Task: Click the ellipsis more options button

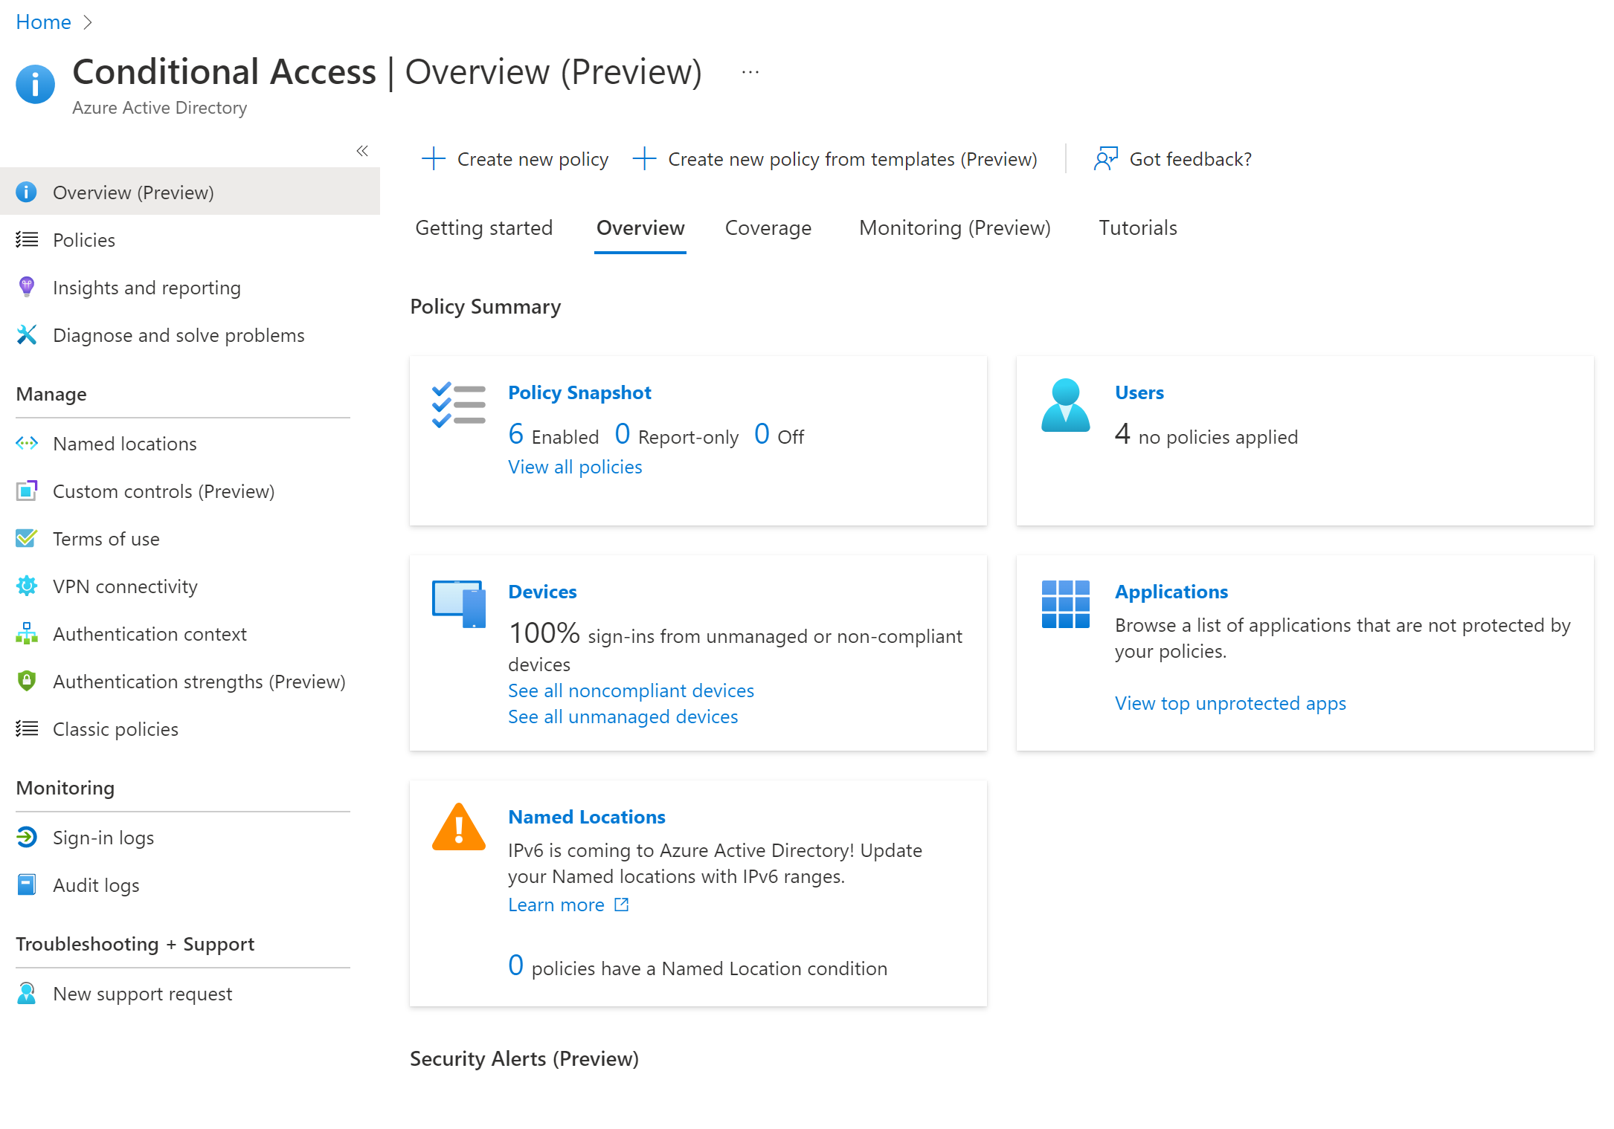Action: click(x=750, y=72)
